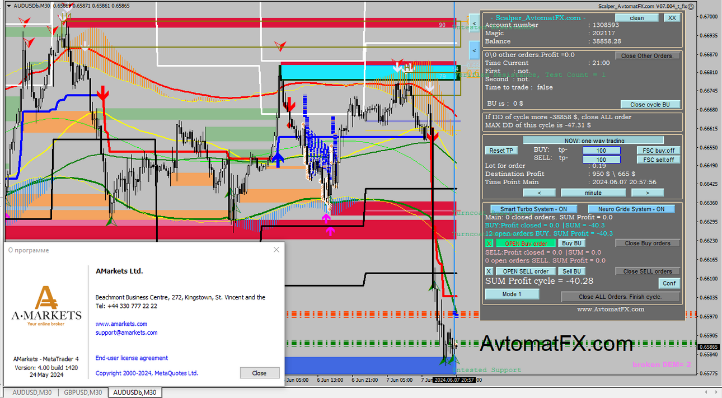Move time point back with < button

tap(540, 193)
